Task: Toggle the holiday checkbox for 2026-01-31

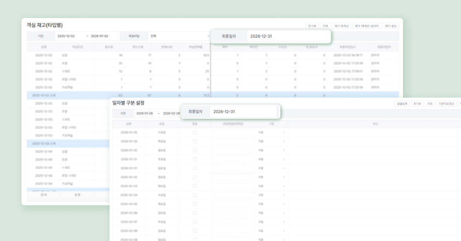Action: pos(195,159)
